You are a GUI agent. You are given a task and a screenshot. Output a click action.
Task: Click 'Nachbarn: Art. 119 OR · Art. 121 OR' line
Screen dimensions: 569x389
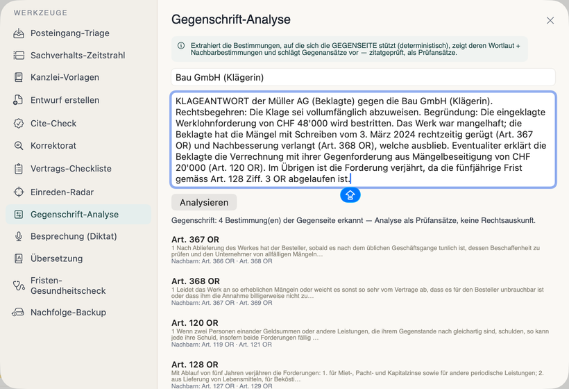click(x=221, y=345)
